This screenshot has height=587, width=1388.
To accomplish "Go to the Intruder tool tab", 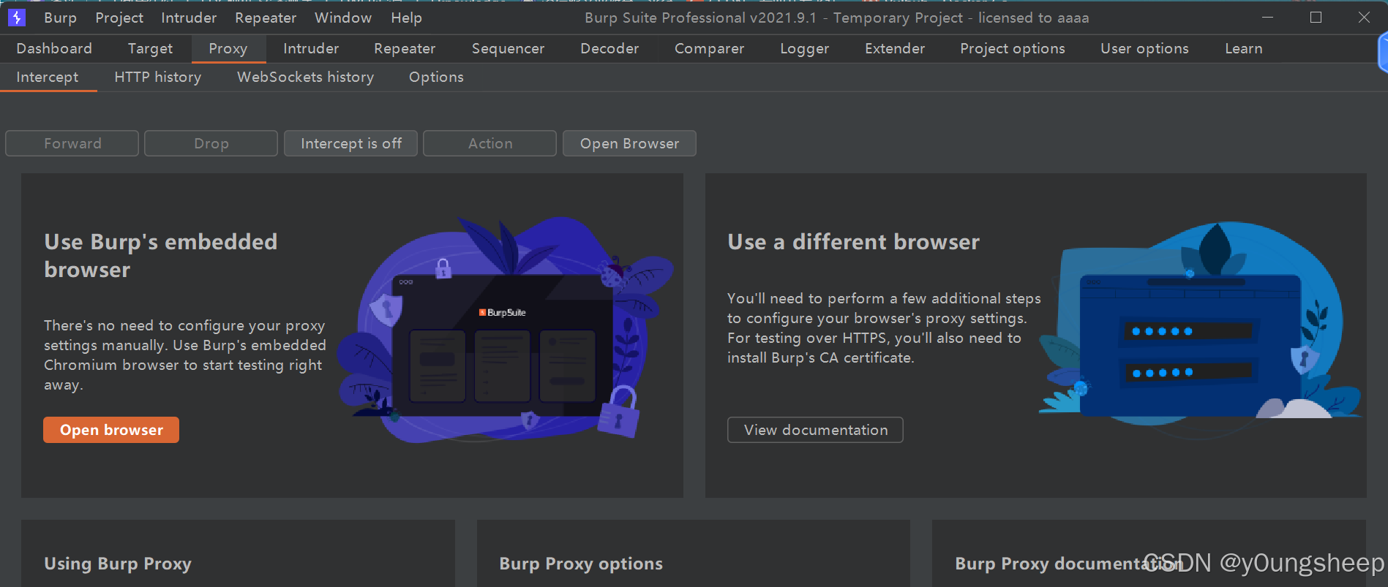I will (311, 48).
